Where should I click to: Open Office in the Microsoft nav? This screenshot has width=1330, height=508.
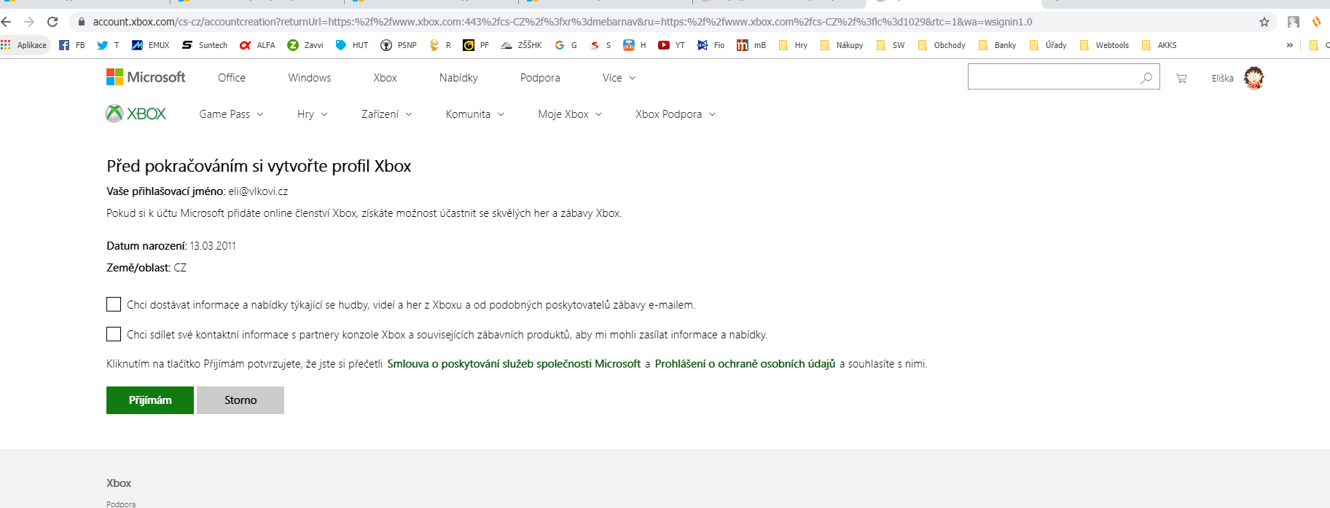point(232,78)
